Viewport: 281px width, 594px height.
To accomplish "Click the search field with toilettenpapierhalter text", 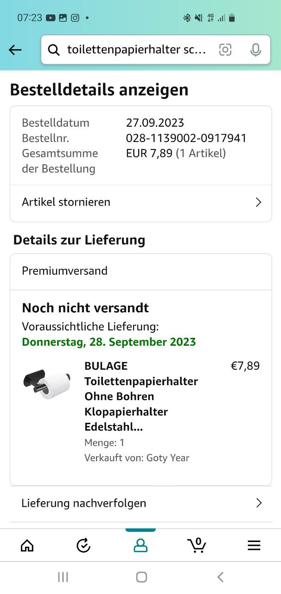I will [x=137, y=50].
